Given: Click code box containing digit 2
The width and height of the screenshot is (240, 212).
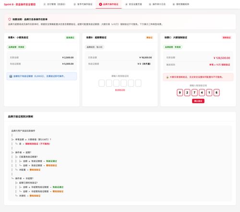Looking at the screenshot, I should click(187, 93).
